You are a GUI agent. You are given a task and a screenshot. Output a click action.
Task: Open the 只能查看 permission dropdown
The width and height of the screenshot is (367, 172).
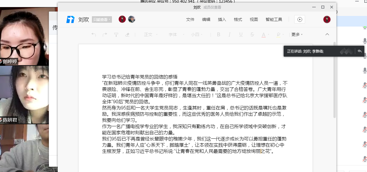[102, 19]
